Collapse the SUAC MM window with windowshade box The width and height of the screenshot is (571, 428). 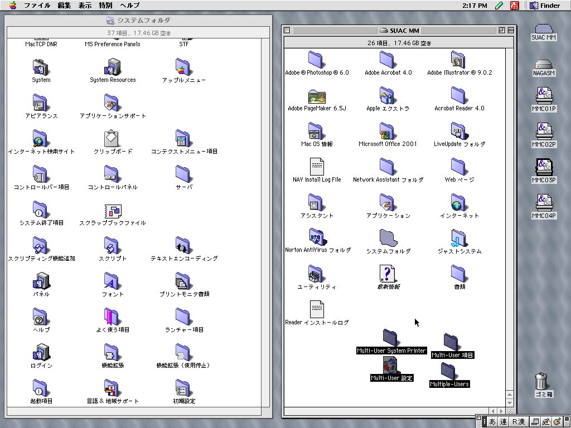click(x=511, y=30)
